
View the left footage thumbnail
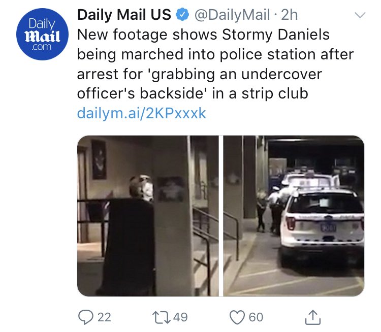tap(148, 216)
